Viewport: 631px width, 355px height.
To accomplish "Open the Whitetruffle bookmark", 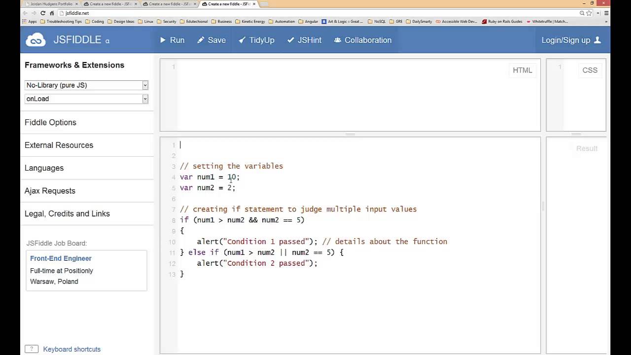I will [547, 22].
